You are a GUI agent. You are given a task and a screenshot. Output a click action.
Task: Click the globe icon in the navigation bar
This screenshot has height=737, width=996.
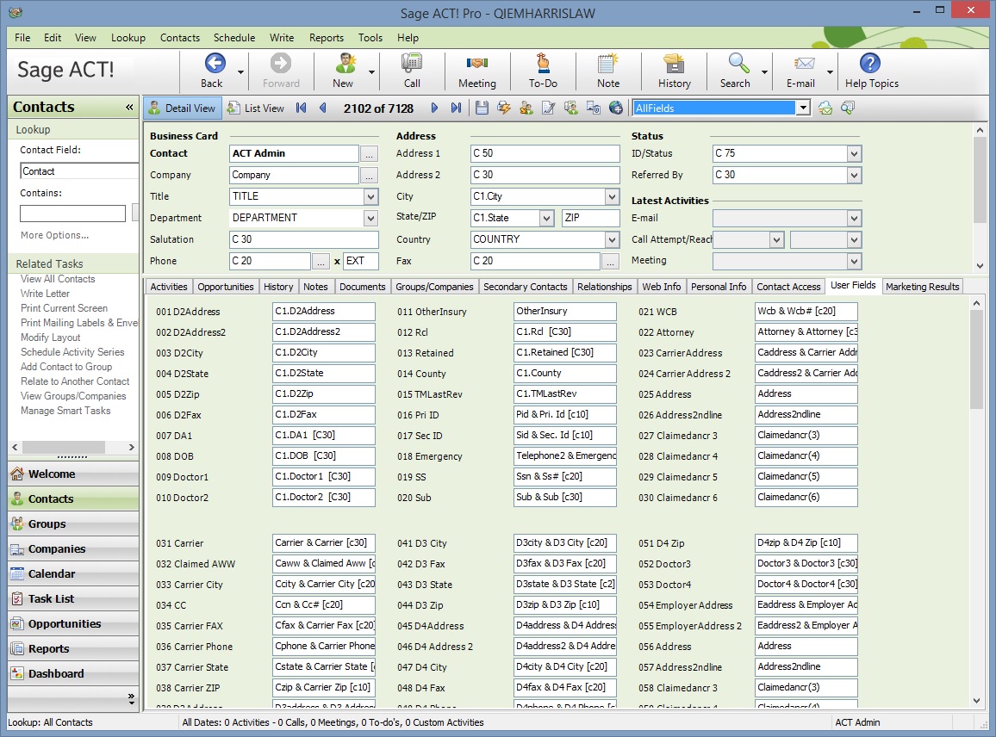tap(615, 108)
